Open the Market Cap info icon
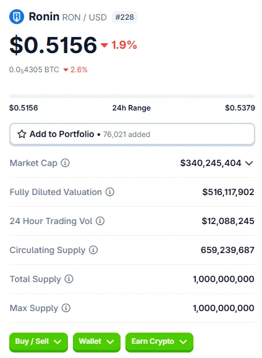 pos(65,163)
